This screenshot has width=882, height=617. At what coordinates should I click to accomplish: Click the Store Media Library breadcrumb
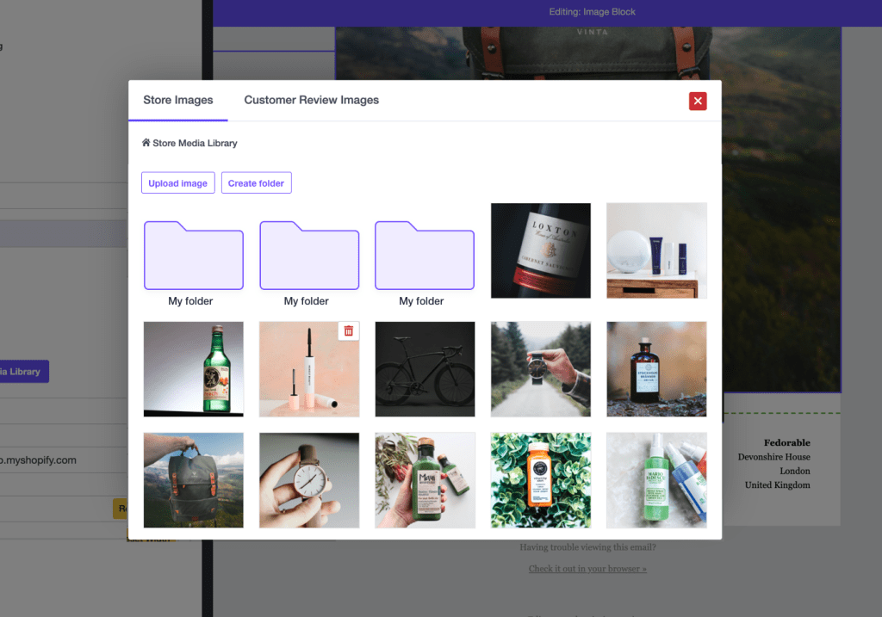[195, 143]
